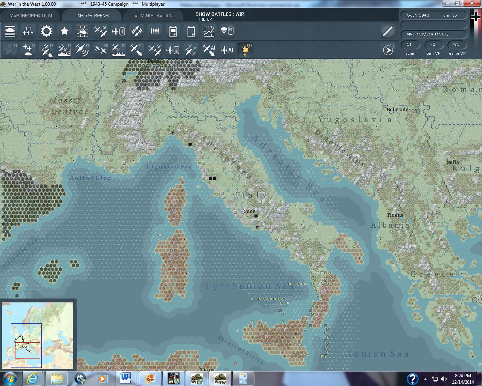Image resolution: width=482 pixels, height=386 pixels.
Task: Open Windows Explorer folder in taskbar
Action: pos(56,378)
